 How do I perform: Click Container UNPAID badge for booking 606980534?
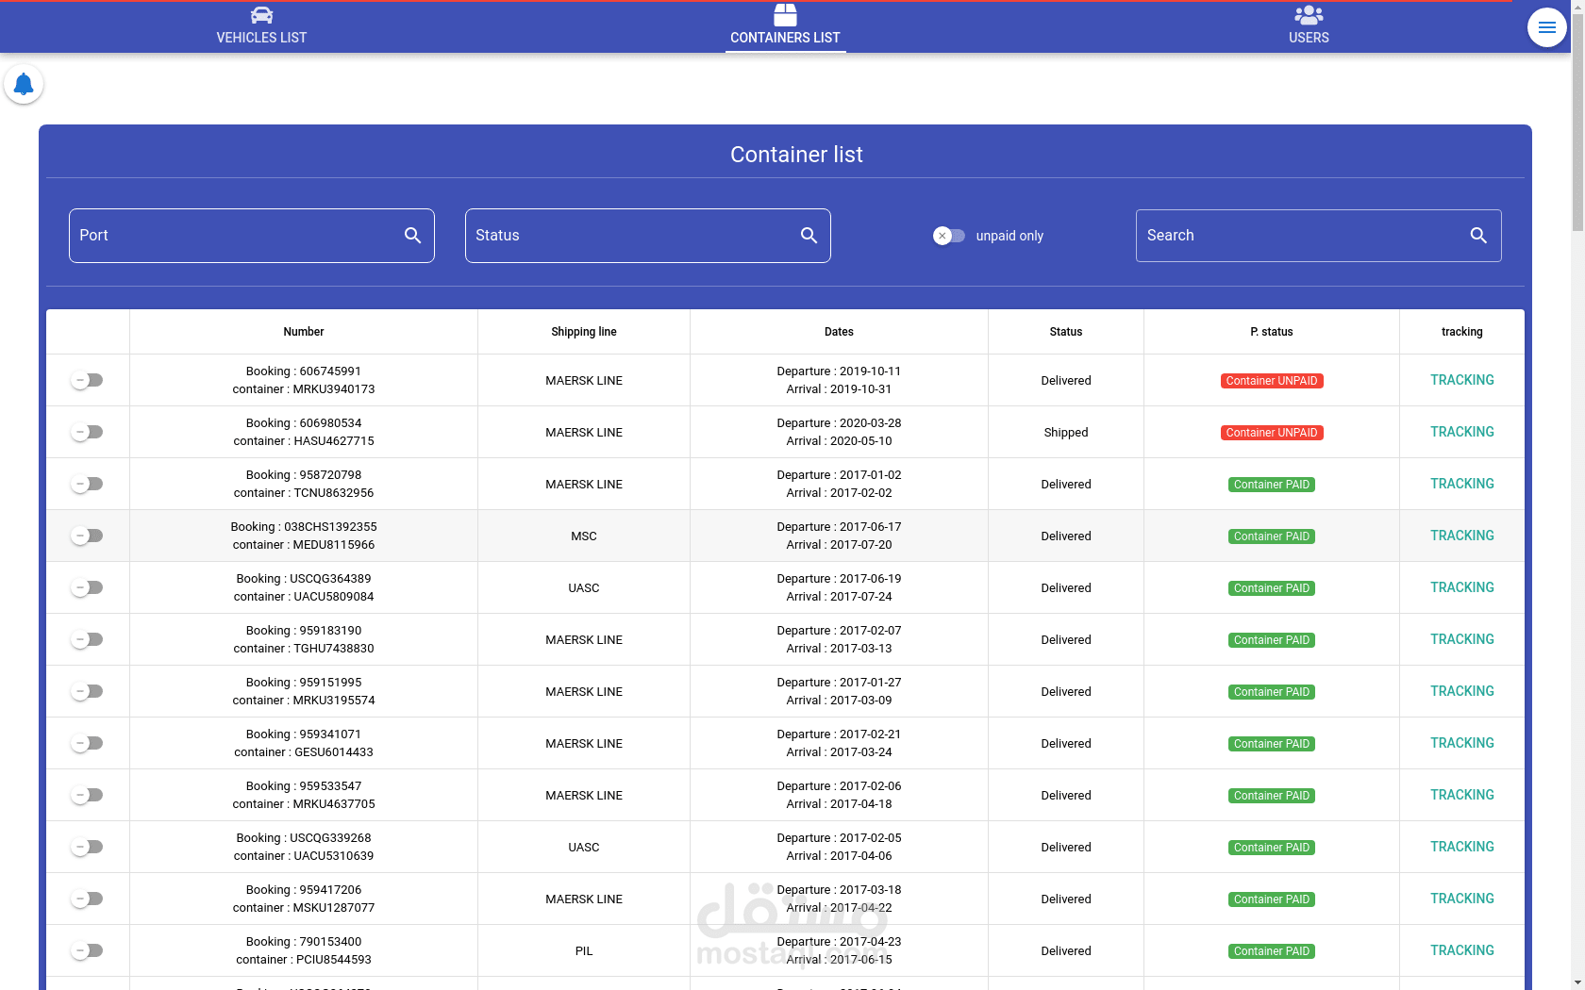pos(1272,433)
